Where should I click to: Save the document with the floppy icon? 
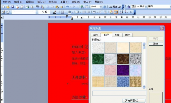13,7
